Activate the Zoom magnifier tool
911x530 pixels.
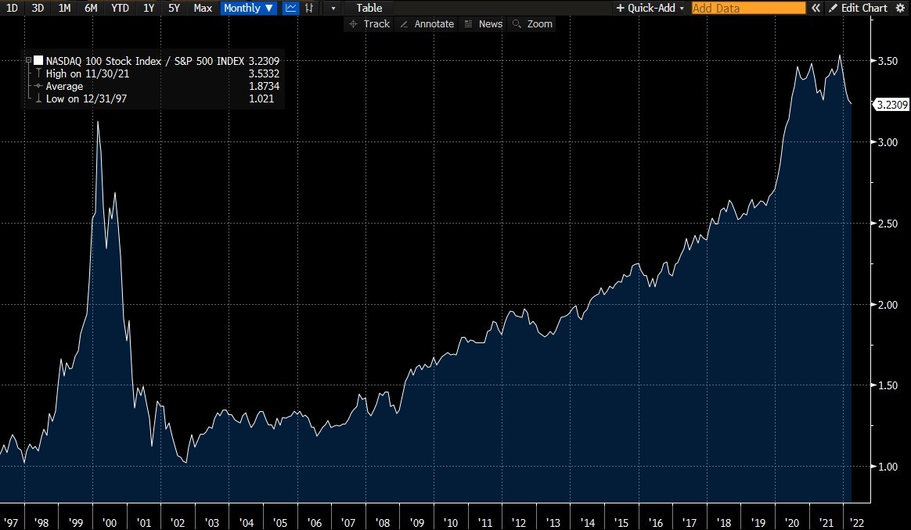pyautogui.click(x=532, y=24)
